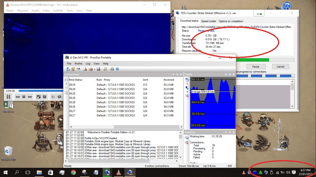The image size is (316, 177).
Task: Click Proxifier checklist toolbar icon
Action: [105, 69]
